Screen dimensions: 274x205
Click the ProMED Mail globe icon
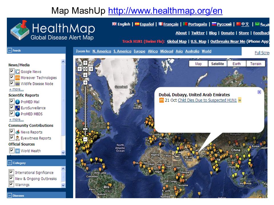tap(17, 102)
